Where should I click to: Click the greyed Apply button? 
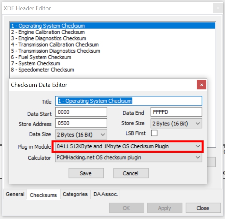tap(165, 208)
